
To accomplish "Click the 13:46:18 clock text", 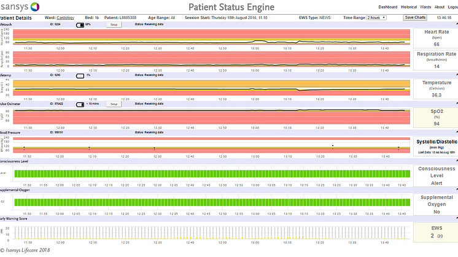I will click(444, 18).
